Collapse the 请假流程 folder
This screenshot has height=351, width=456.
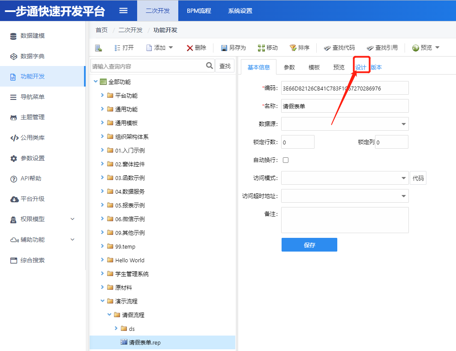click(109, 315)
